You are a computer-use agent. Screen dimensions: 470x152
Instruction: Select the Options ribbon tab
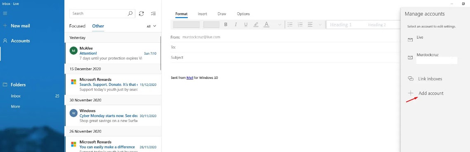(243, 14)
